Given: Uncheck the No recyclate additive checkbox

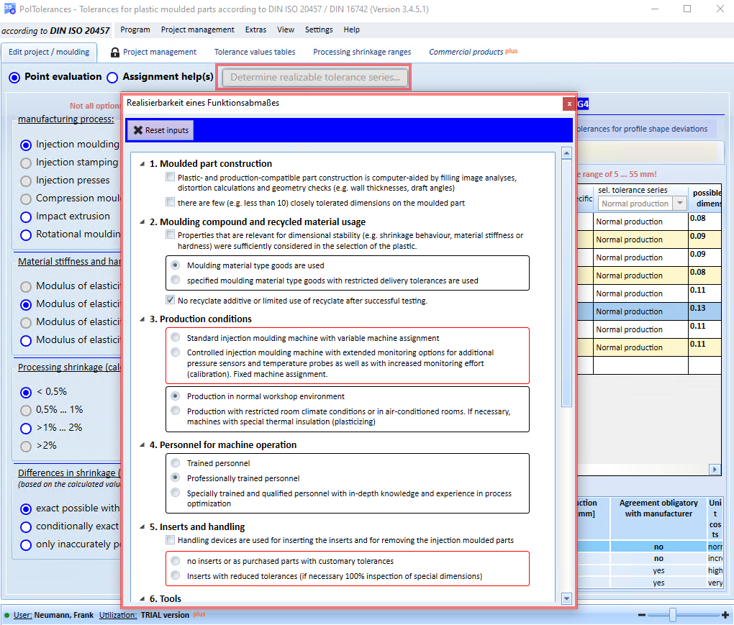Looking at the screenshot, I should [170, 300].
